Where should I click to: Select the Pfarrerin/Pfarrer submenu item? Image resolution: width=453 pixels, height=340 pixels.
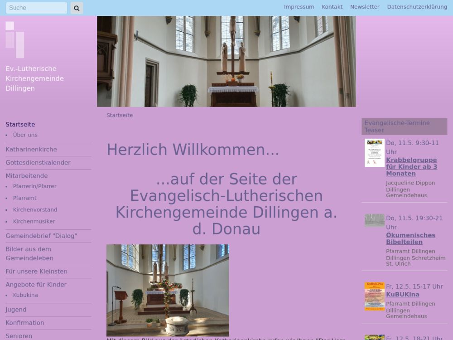pos(34,186)
